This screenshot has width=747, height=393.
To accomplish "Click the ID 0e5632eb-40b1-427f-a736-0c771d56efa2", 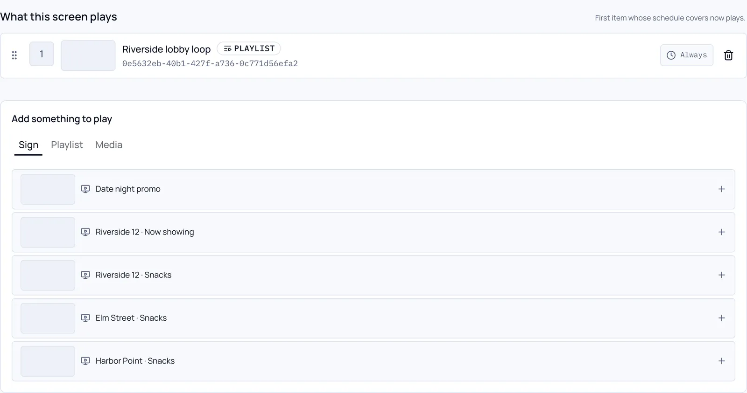I will click(x=210, y=63).
